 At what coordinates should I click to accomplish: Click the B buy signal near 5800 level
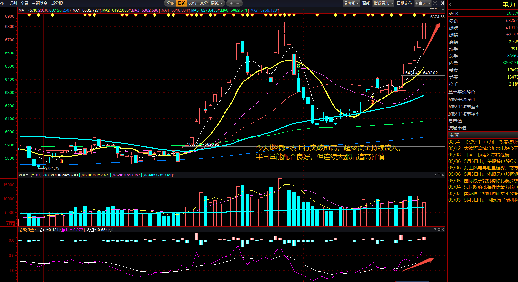pyautogui.click(x=62, y=161)
